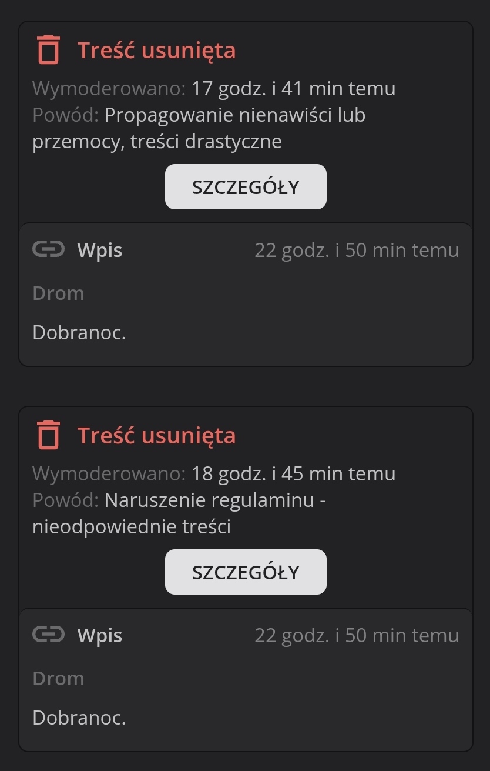Open Wpis link under the Naruszenie regulaminu removal
Screen dimensions: 490x771
pyautogui.click(x=100, y=636)
